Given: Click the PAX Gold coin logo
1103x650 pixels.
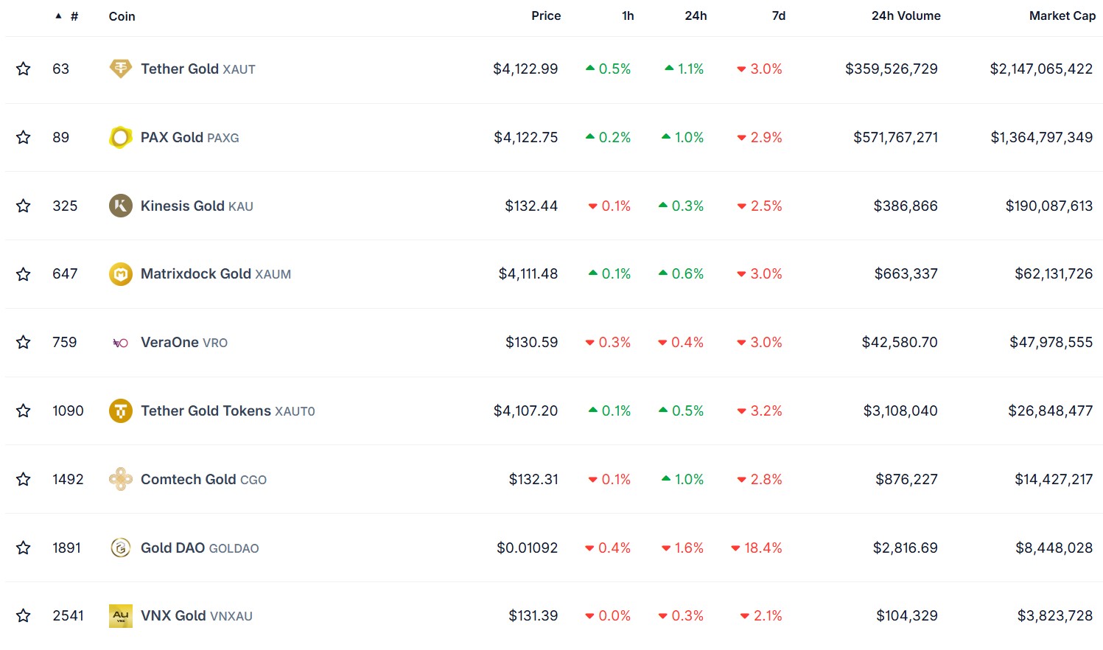Looking at the screenshot, I should (120, 137).
